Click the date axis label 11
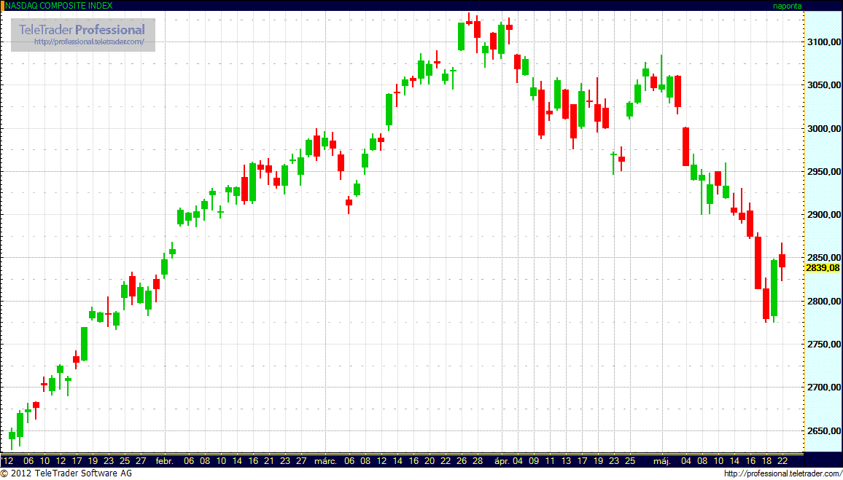The width and height of the screenshot is (843, 480). coord(549,460)
